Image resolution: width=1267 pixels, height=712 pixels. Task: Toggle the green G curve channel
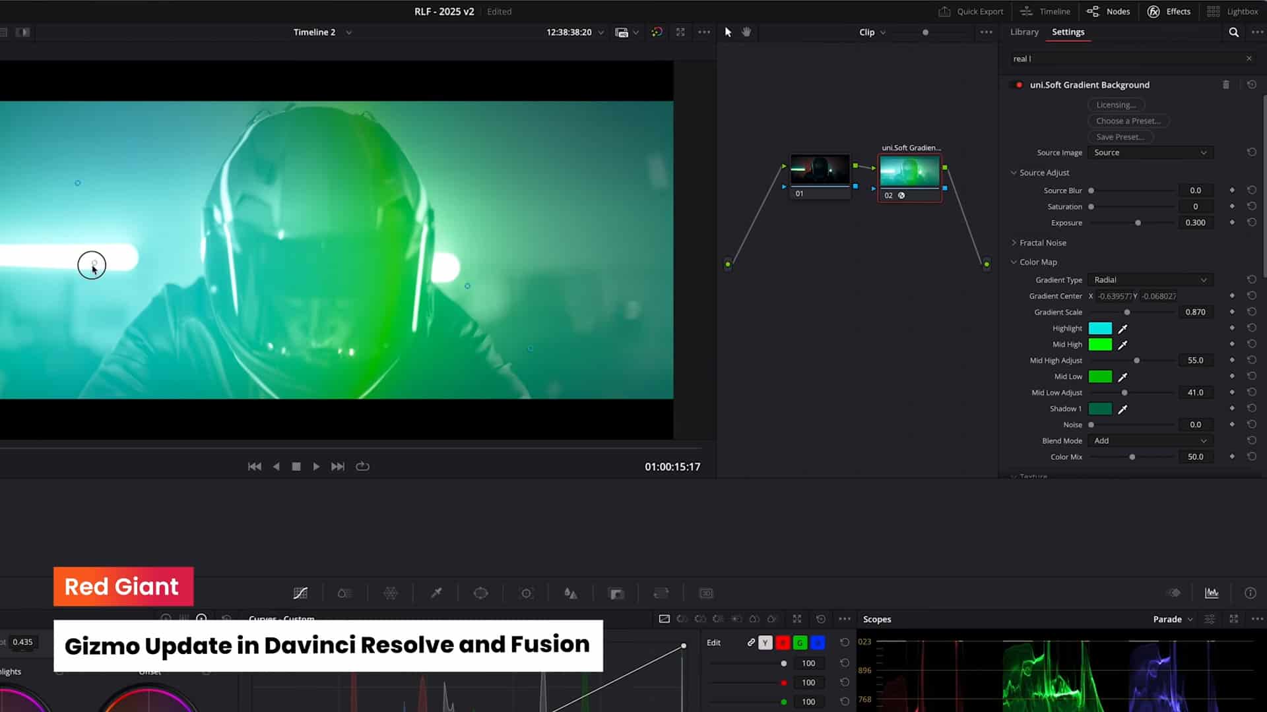pyautogui.click(x=800, y=643)
